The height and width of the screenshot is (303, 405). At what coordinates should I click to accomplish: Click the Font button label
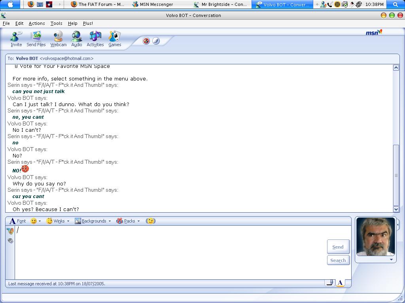(x=21, y=221)
